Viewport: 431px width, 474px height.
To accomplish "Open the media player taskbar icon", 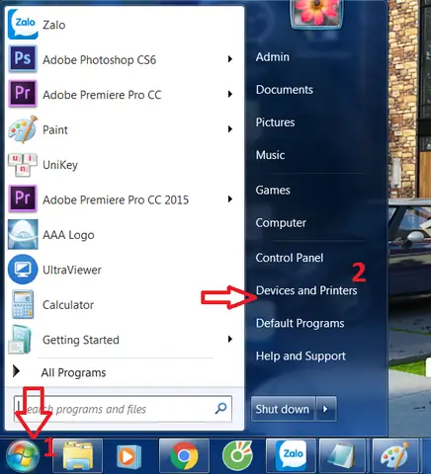I will [x=129, y=456].
